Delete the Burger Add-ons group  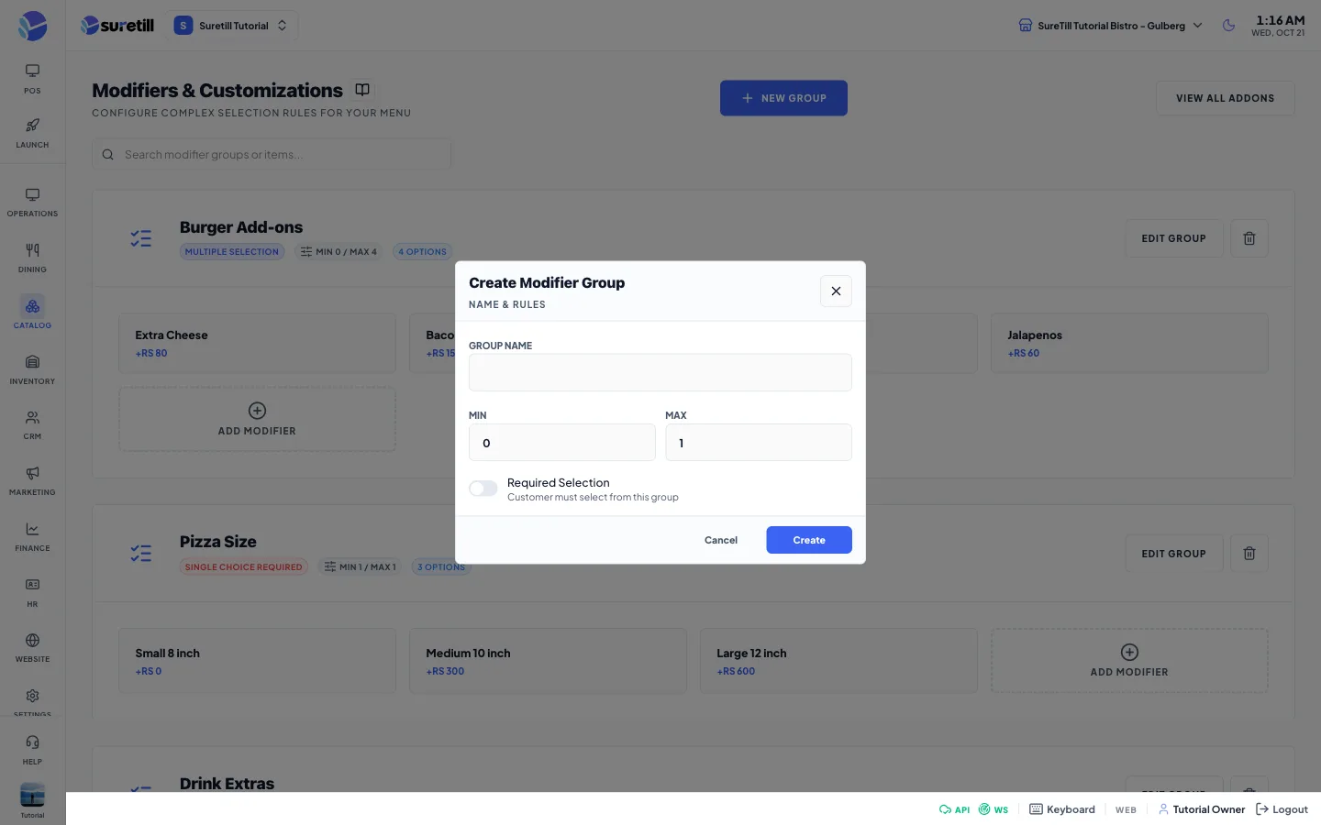point(1249,238)
